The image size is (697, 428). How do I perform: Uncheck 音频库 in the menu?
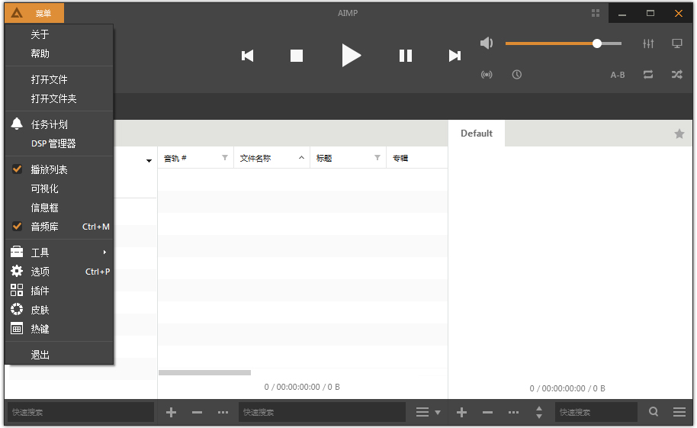(44, 227)
